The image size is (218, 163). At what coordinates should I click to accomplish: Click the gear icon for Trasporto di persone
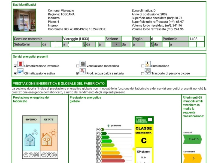point(148,71)
